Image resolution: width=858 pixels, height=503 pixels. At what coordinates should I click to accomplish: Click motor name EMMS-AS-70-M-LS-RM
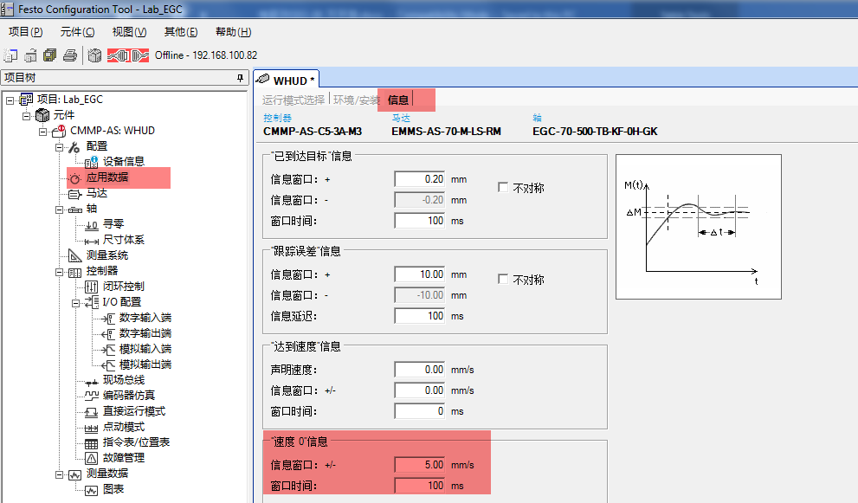[x=446, y=132]
